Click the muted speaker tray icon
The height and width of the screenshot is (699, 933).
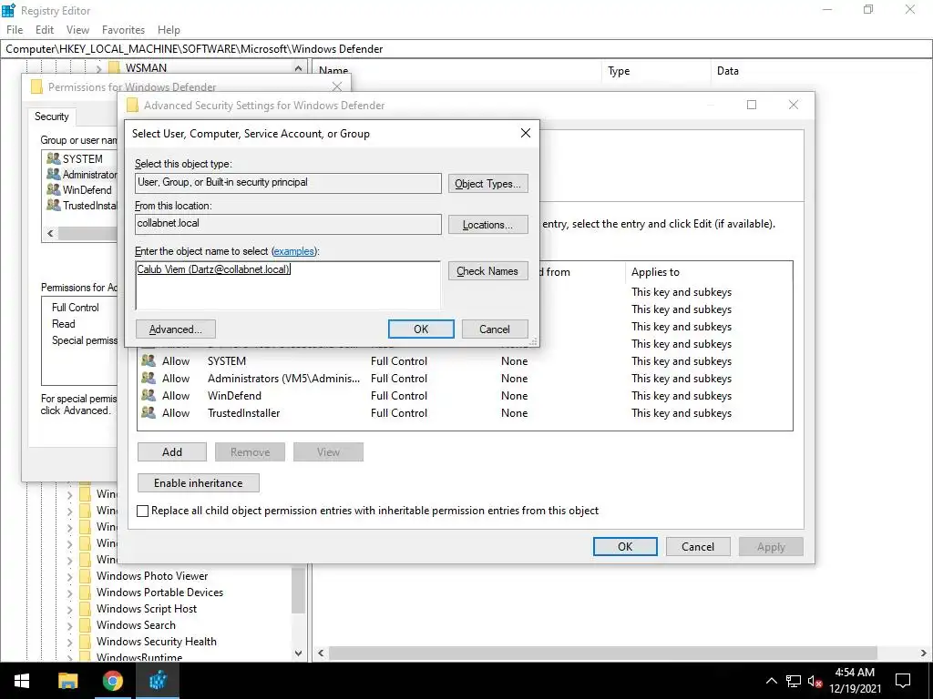click(x=815, y=681)
